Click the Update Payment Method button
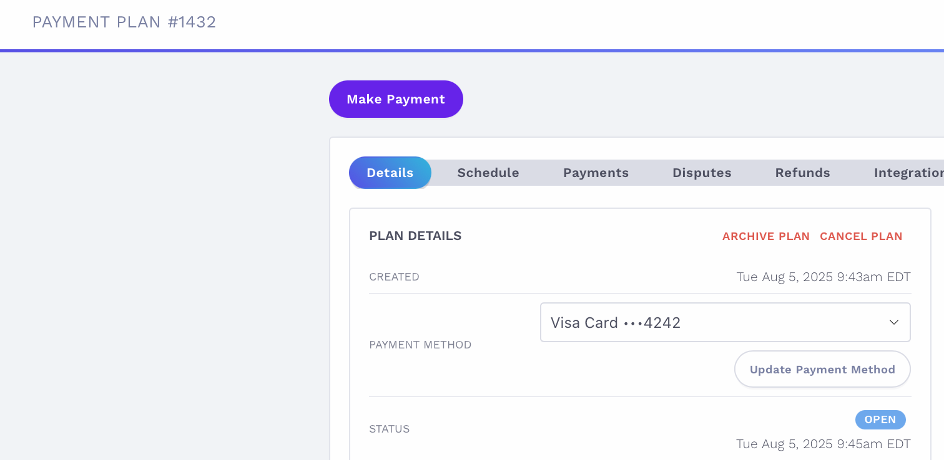Screen dimensions: 944x460 (822, 369)
